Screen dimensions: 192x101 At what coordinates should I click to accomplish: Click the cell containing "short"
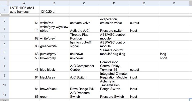pos(174,58)
